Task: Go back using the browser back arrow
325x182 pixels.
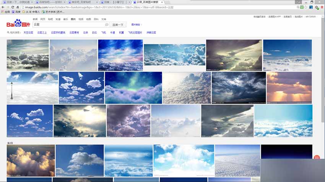Action: [3, 7]
